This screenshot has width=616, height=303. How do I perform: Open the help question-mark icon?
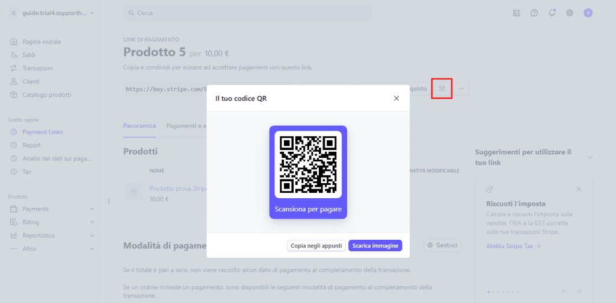(x=534, y=13)
